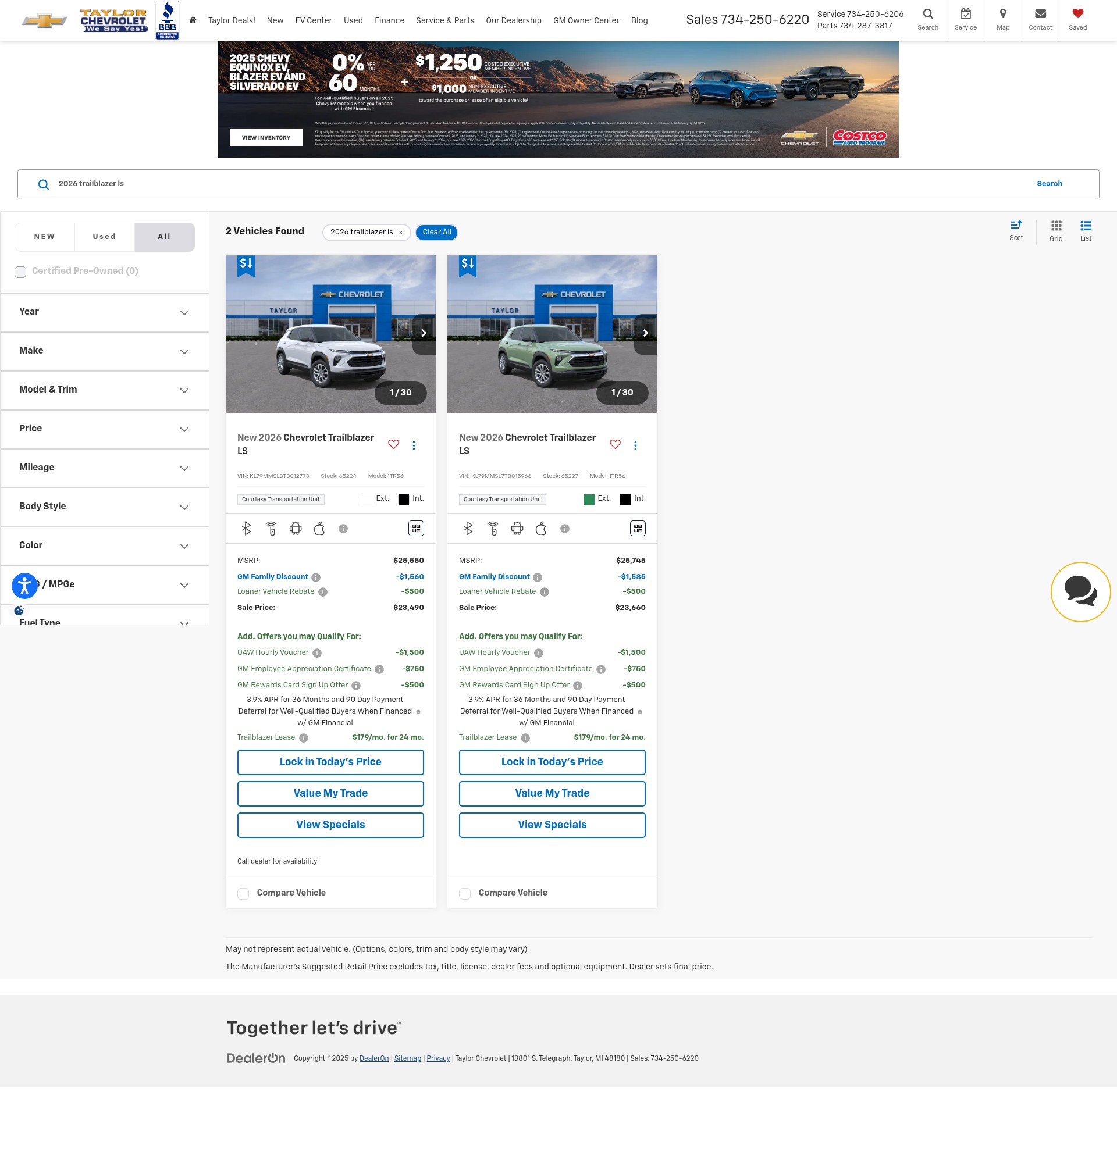1117x1159 pixels.
Task: Switch to List view
Action: click(x=1086, y=231)
